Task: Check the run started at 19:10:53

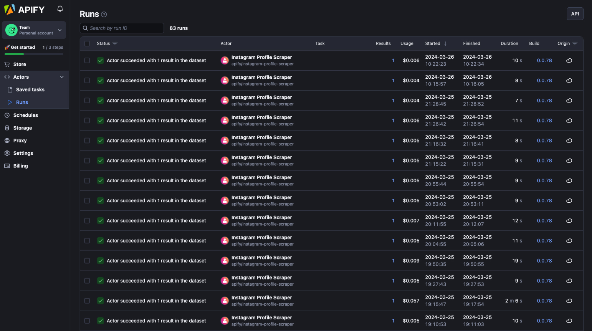Action: click(87, 321)
